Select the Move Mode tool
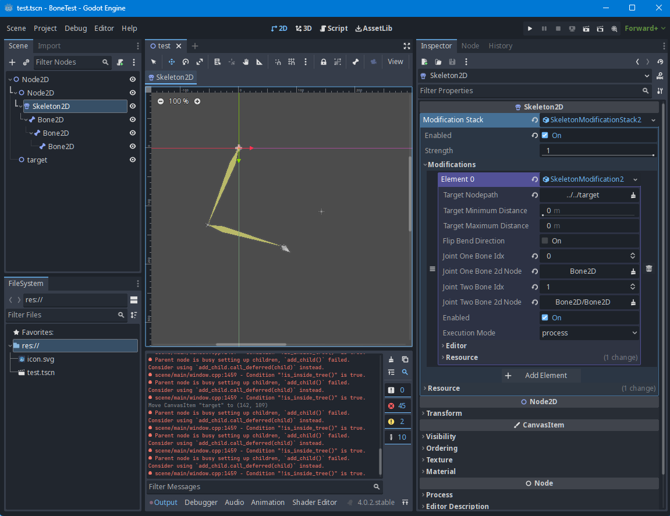670x516 pixels. pyautogui.click(x=171, y=62)
